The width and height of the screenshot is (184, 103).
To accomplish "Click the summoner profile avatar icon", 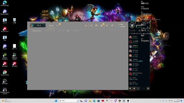I will pos(132,25).
